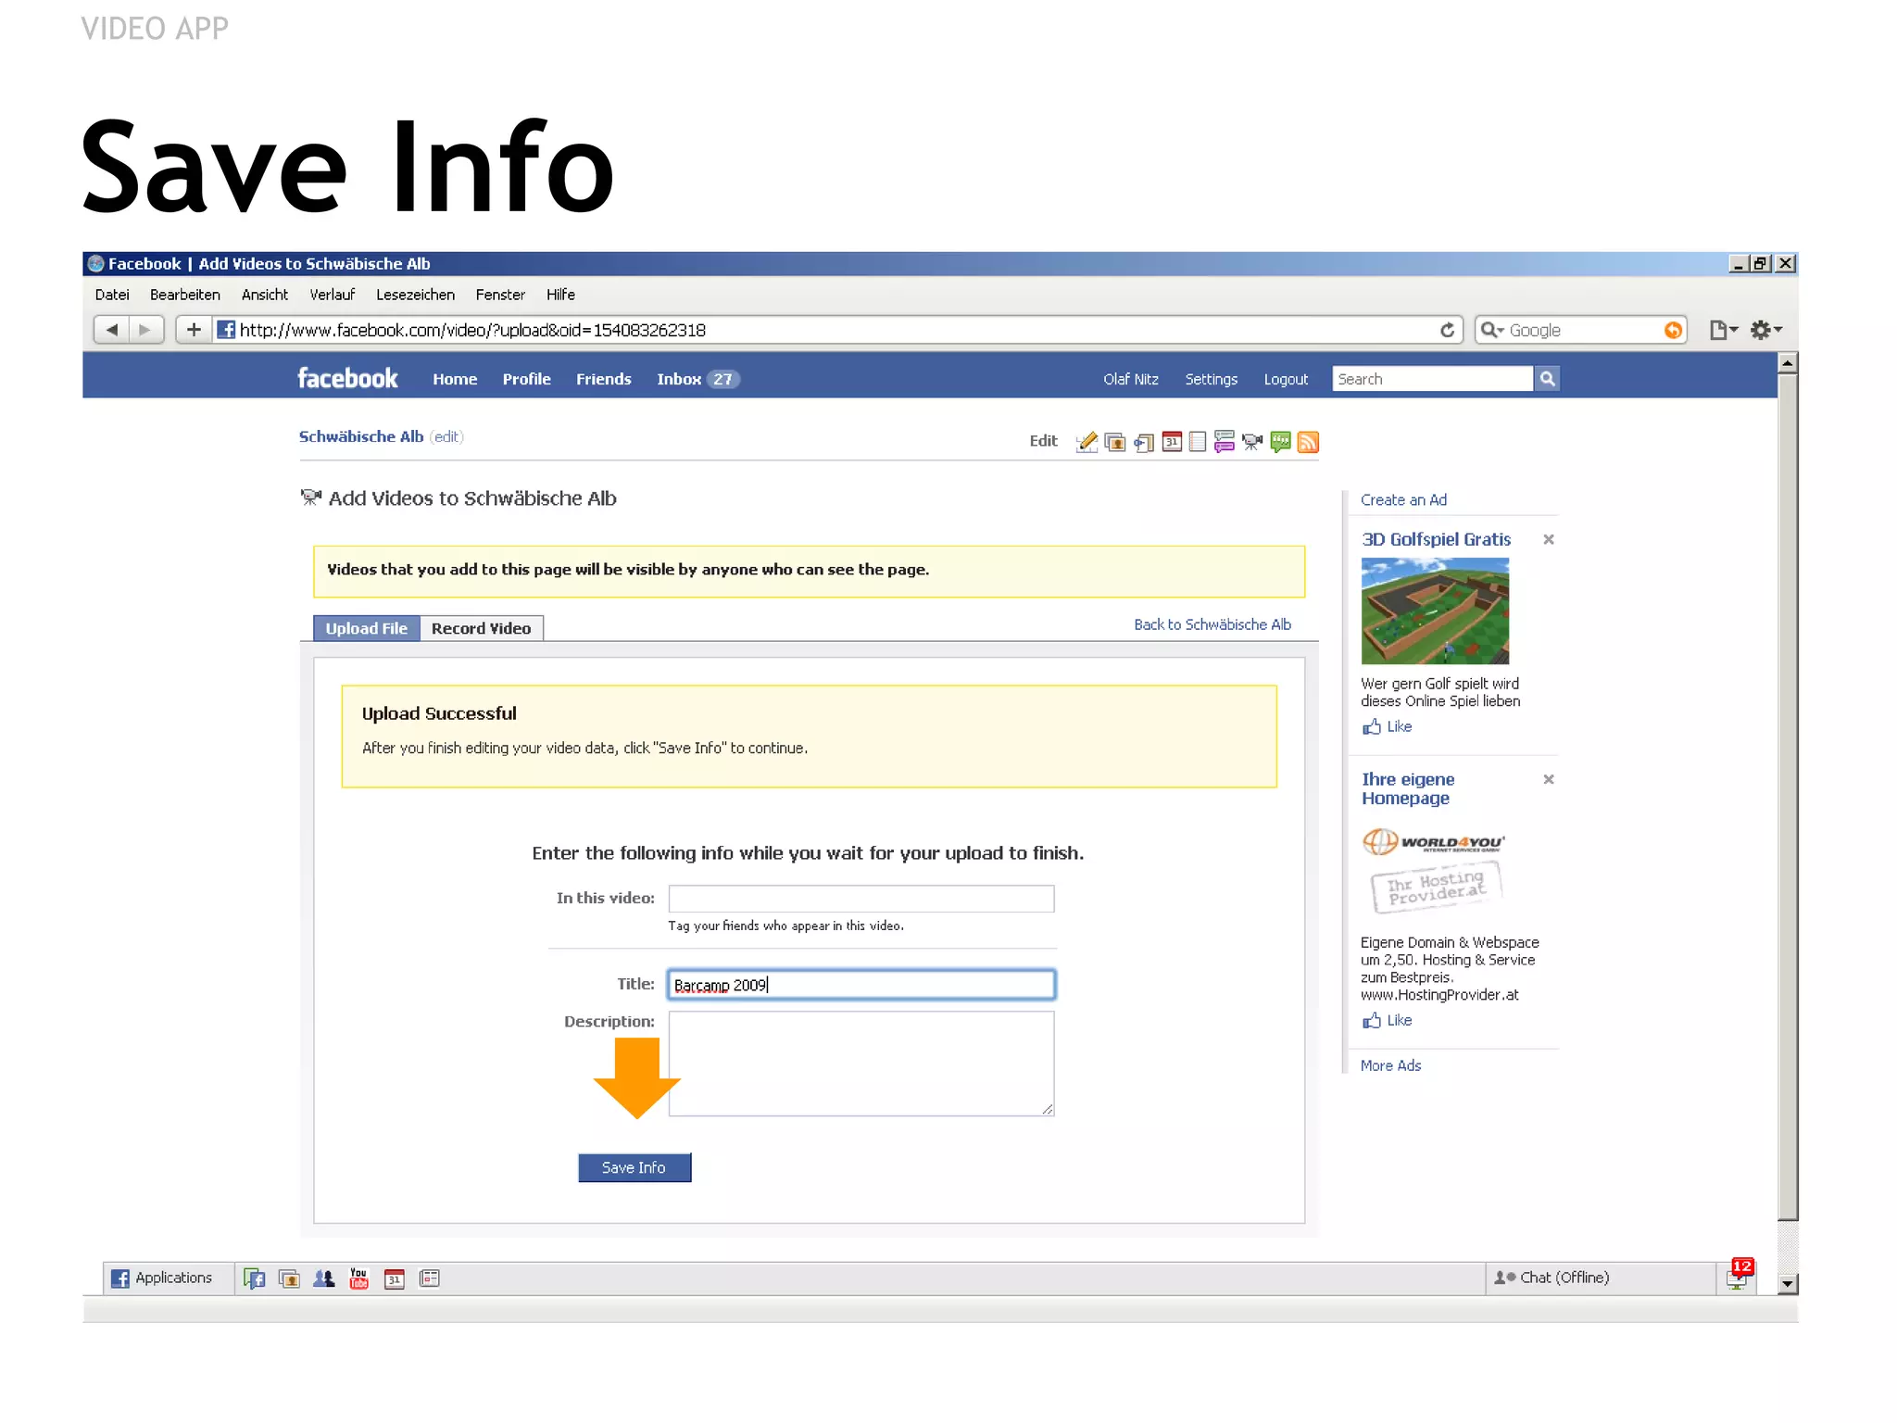Open the Discussion Boards speech-bubble icon
This screenshot has width=1897, height=1423.
click(1225, 442)
